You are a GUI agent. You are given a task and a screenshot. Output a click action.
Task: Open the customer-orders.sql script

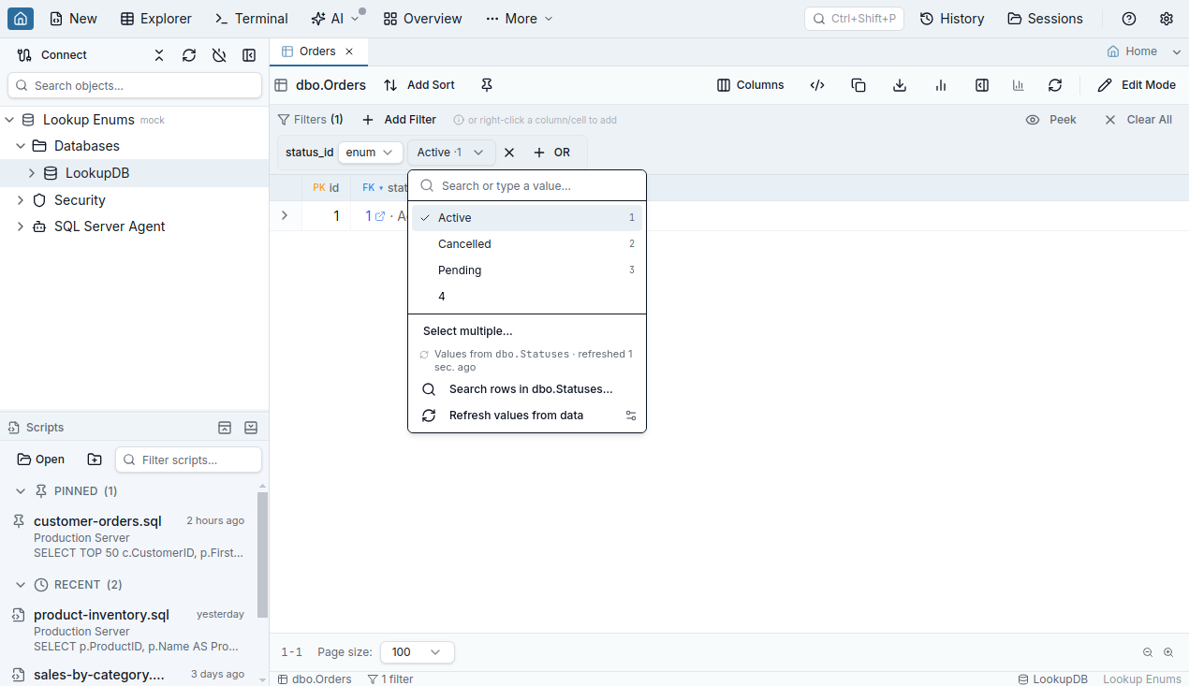pyautogui.click(x=128, y=537)
